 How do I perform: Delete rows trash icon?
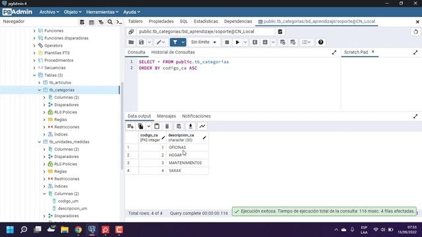pos(167,126)
